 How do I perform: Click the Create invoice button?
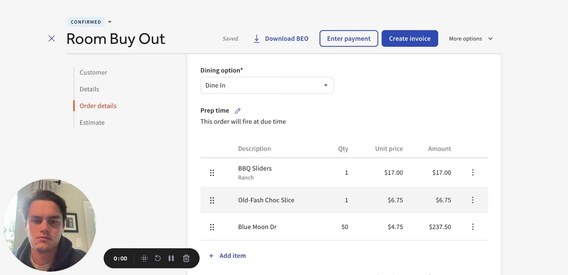[409, 39]
